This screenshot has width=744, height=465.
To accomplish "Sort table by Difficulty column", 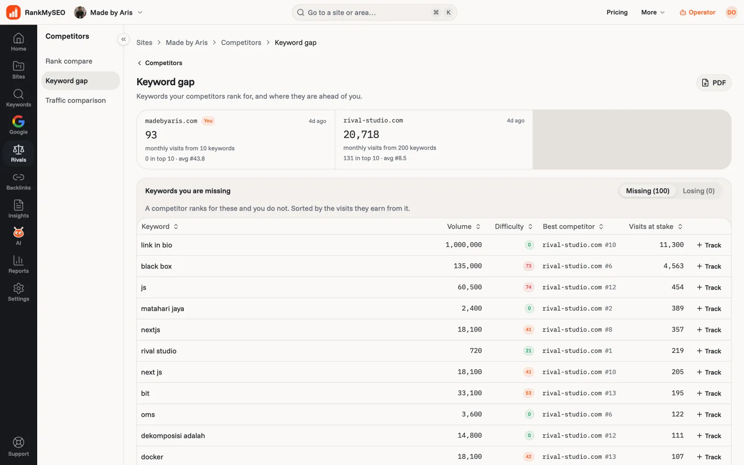I will pyautogui.click(x=513, y=226).
